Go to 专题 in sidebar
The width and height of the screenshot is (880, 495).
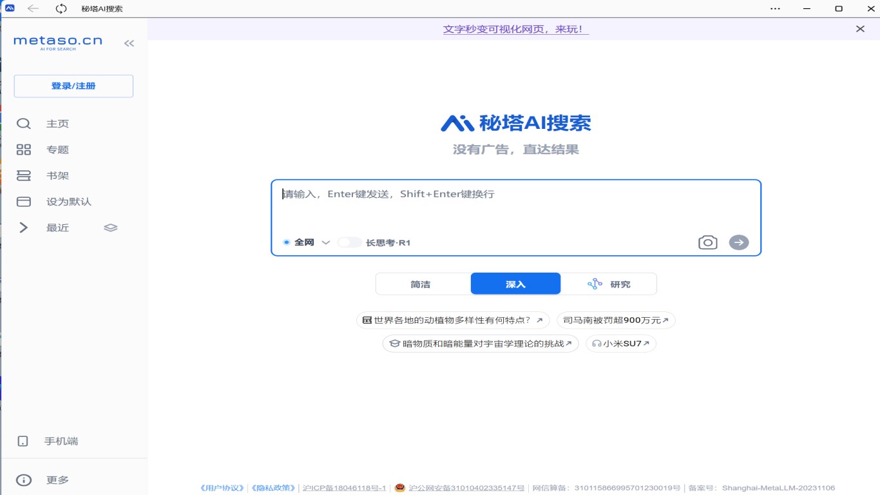pyautogui.click(x=57, y=150)
